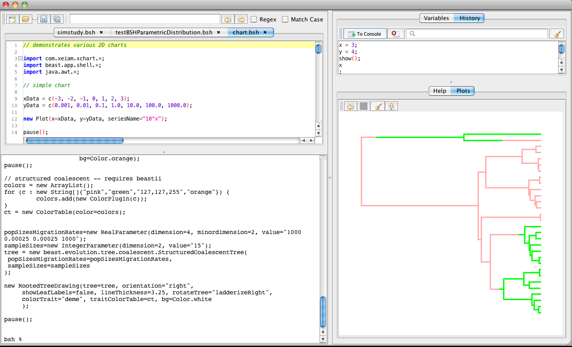Viewport: 572px width, 347px height.
Task: Click the history list scrollbar thumb
Action: [x=562, y=48]
